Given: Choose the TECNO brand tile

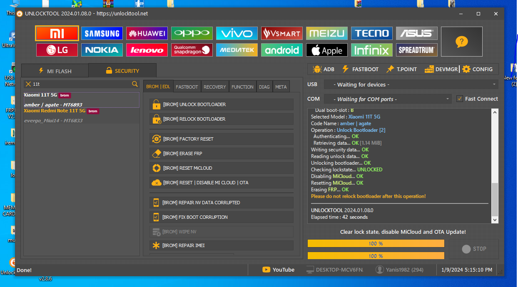Looking at the screenshot, I should 372,33.
